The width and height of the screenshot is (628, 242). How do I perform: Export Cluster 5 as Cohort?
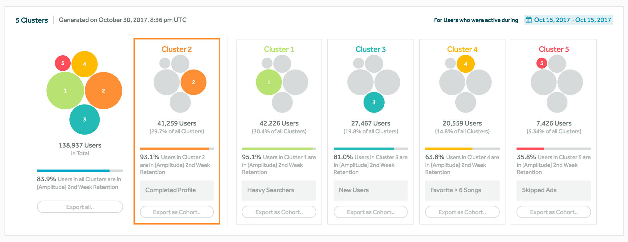(x=554, y=212)
